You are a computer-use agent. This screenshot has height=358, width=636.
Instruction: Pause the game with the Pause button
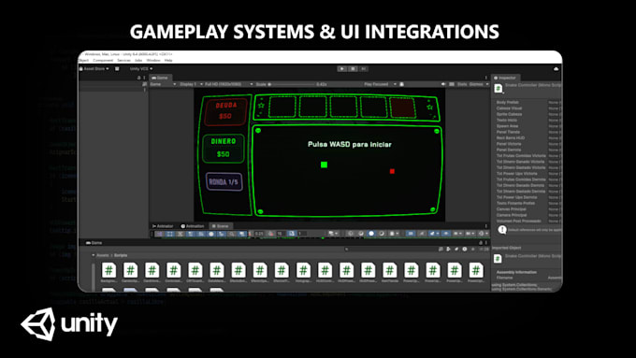click(353, 69)
